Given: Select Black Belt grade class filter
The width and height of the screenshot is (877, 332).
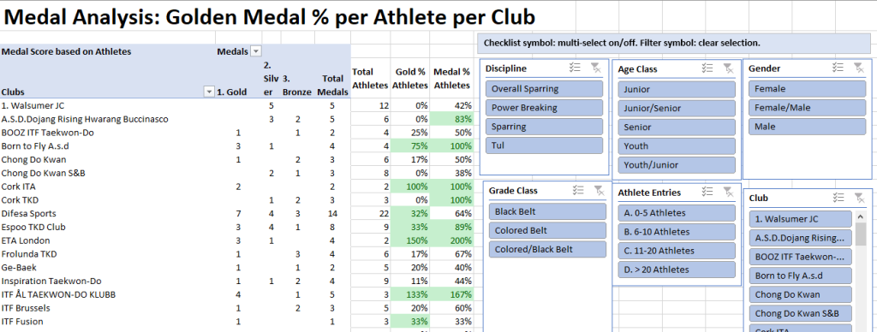Looking at the screenshot, I should coord(547,211).
